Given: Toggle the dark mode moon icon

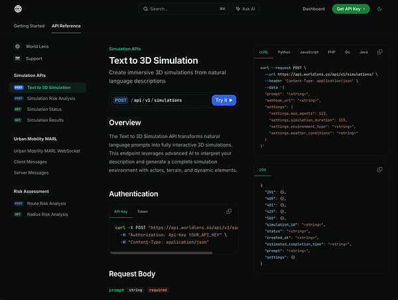Looking at the screenshot, I should click(379, 9).
